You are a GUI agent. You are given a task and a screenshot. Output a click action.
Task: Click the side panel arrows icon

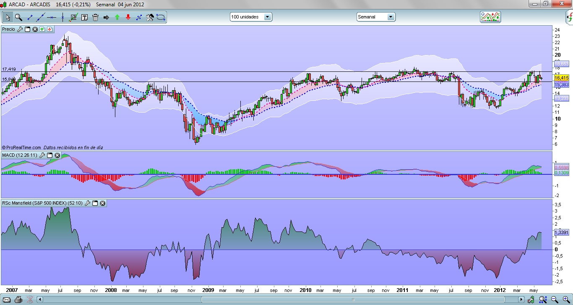570,17
